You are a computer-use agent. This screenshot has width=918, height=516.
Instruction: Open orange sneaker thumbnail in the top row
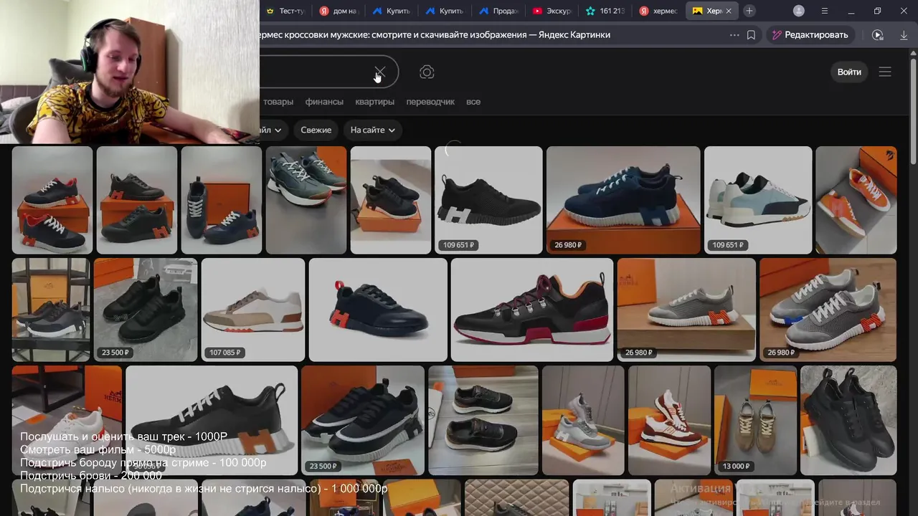pyautogui.click(x=856, y=200)
